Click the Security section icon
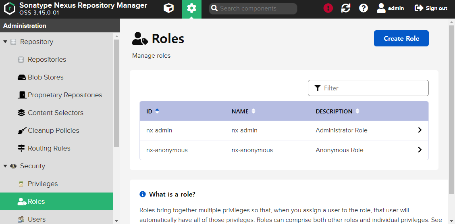 (x=13, y=166)
